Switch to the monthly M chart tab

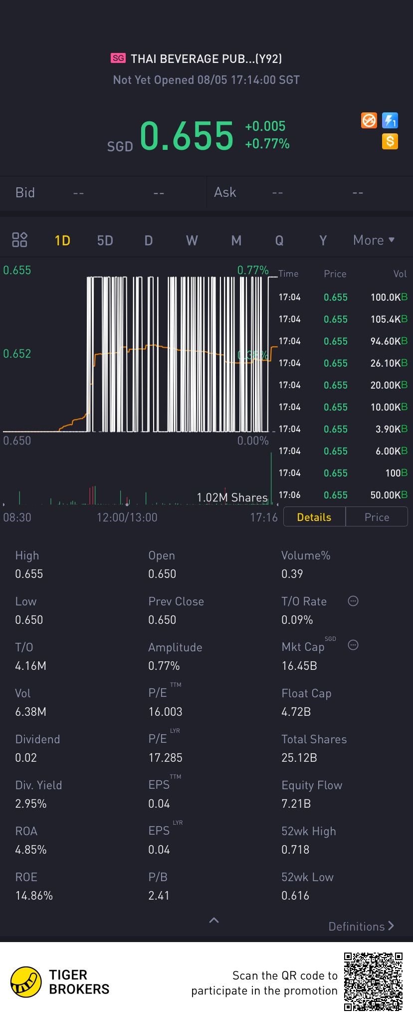click(236, 240)
